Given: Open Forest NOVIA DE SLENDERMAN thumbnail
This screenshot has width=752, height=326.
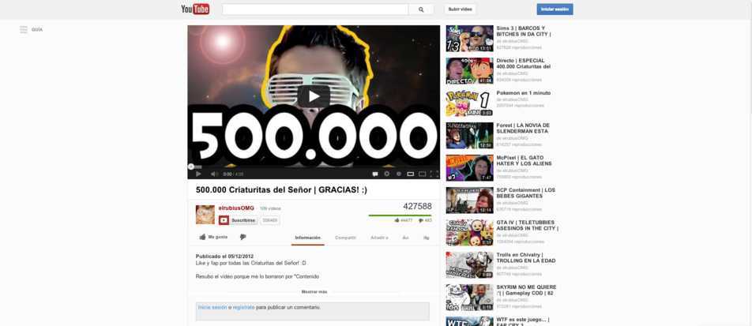Looking at the screenshot, I should [469, 136].
